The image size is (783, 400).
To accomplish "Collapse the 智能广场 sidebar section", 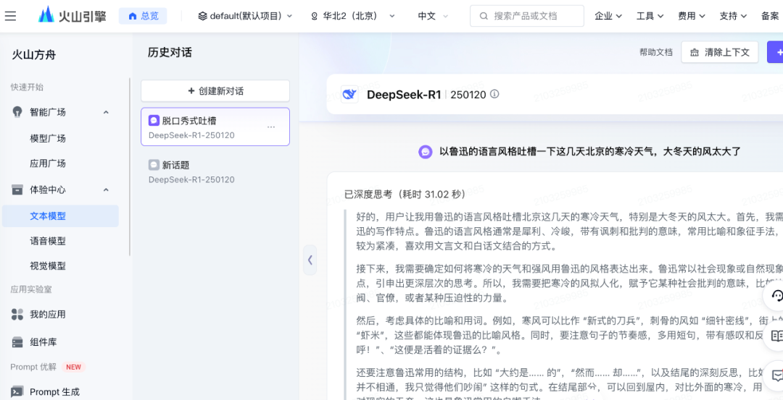I will [x=106, y=112].
